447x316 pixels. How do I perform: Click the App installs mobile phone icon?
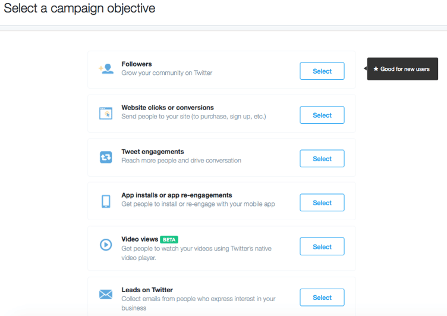tap(106, 201)
